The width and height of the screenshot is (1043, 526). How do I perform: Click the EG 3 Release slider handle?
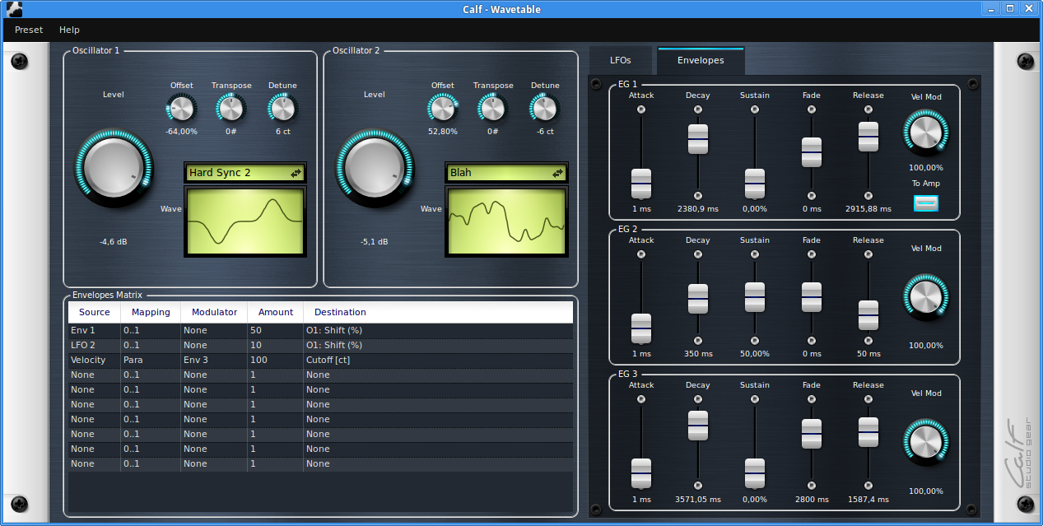pyautogui.click(x=868, y=432)
